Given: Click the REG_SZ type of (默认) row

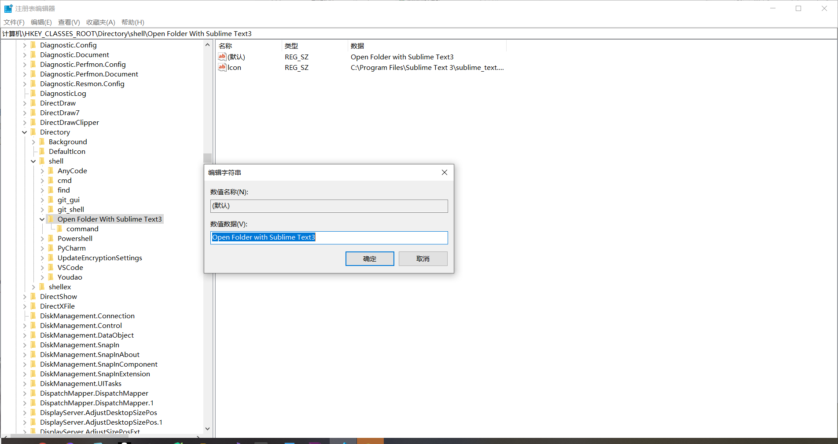Looking at the screenshot, I should [x=297, y=57].
